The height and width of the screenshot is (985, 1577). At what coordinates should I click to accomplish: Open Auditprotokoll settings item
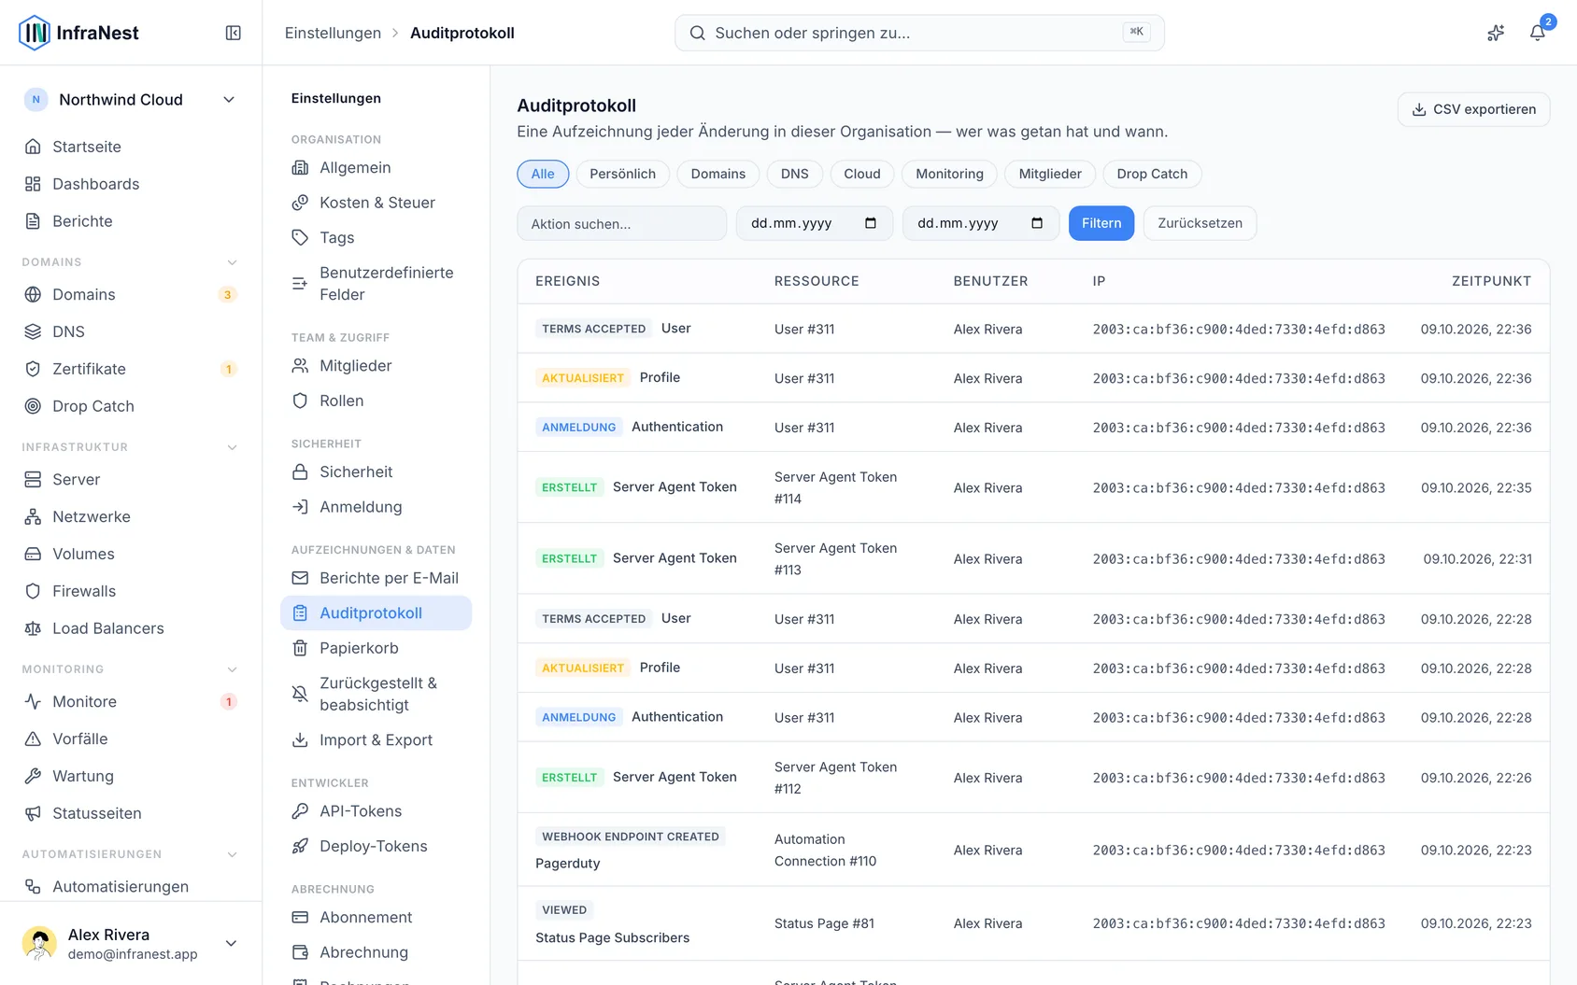pos(376,612)
